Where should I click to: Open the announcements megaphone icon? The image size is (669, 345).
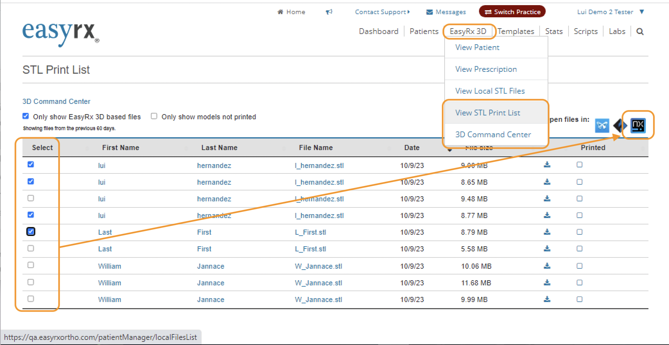pos(329,12)
